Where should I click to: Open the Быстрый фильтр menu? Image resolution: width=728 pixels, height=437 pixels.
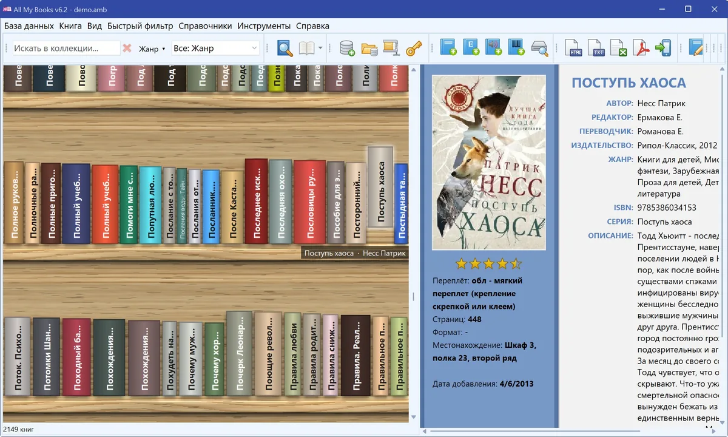point(140,26)
